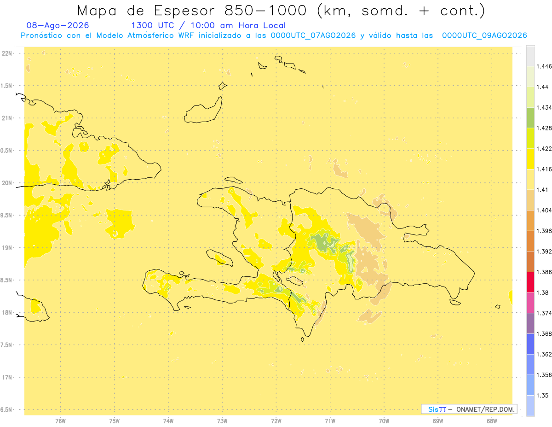
Task: Click the 22N latitude axis label
Action: pyautogui.click(x=7, y=53)
